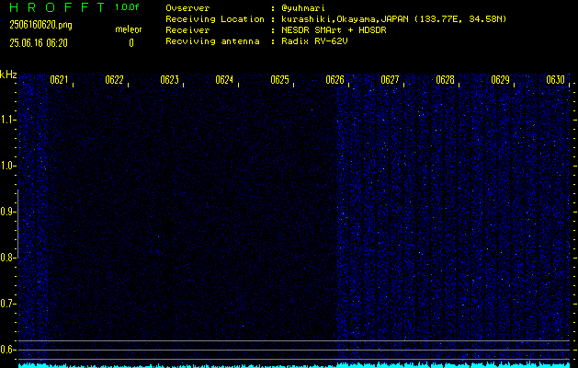Click the 0630 time marker
Image resolution: width=578 pixels, height=368 pixels.
coord(556,80)
